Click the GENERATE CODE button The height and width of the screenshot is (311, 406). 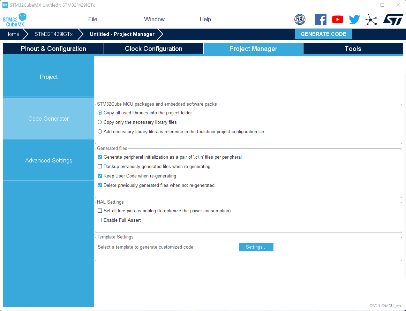(323, 34)
